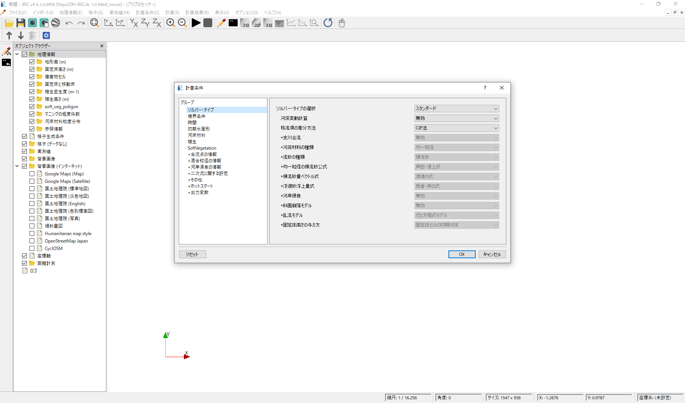Open the +河床材料の種類 dropdown
This screenshot has width=685, height=403.
pos(457,147)
